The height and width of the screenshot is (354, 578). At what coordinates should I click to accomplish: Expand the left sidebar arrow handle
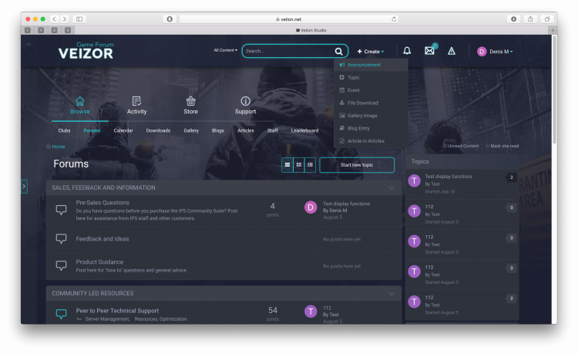(x=24, y=186)
